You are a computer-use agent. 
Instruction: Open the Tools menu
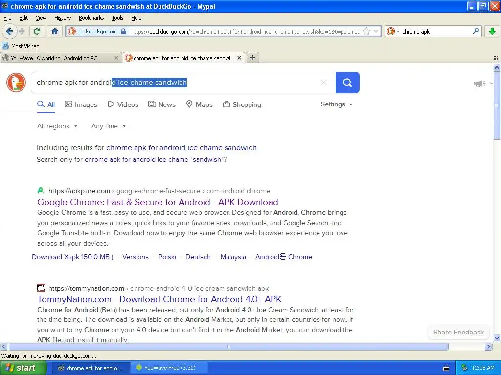pos(117,18)
